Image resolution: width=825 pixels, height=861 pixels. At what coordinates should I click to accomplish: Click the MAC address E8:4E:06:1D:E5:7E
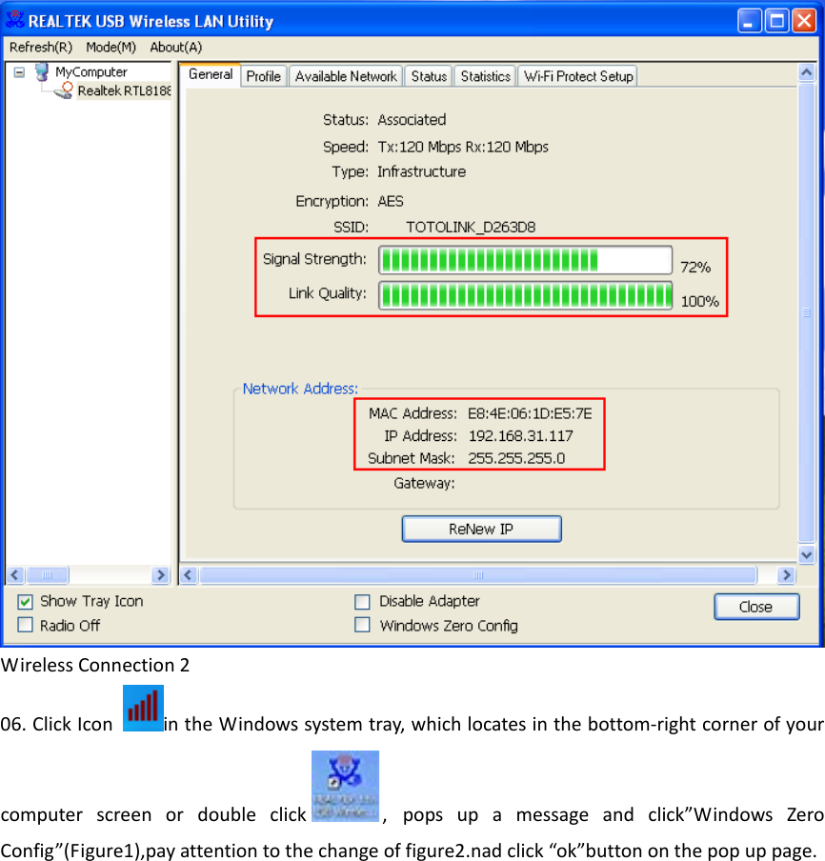[530, 413]
